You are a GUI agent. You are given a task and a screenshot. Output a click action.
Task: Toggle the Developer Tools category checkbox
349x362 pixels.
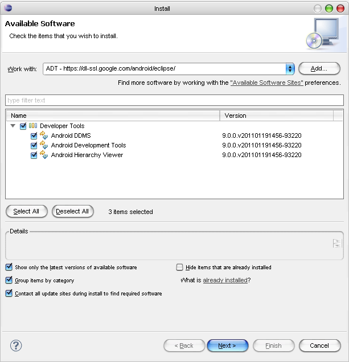click(x=23, y=126)
